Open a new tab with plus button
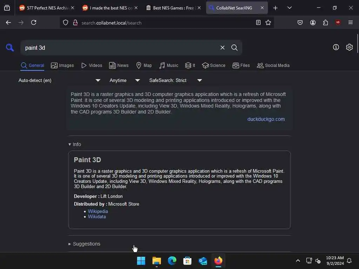Viewport: 359px width, 269px height. tap(275, 8)
